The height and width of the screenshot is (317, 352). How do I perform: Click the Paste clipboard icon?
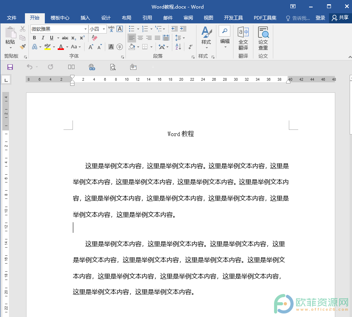click(x=10, y=32)
